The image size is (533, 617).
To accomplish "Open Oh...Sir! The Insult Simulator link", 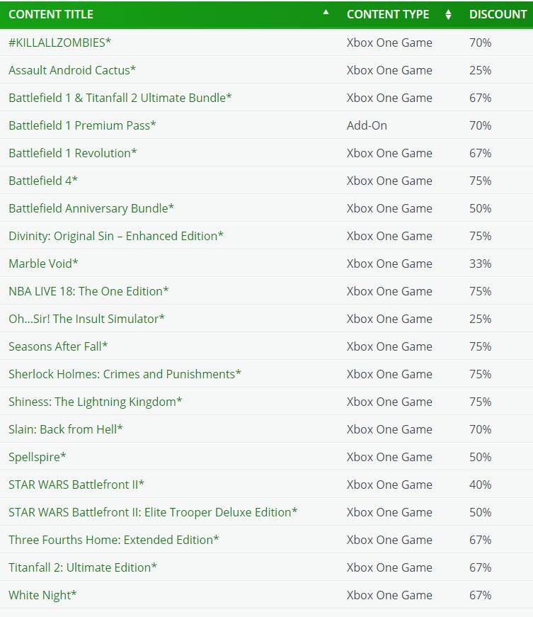I will [86, 319].
